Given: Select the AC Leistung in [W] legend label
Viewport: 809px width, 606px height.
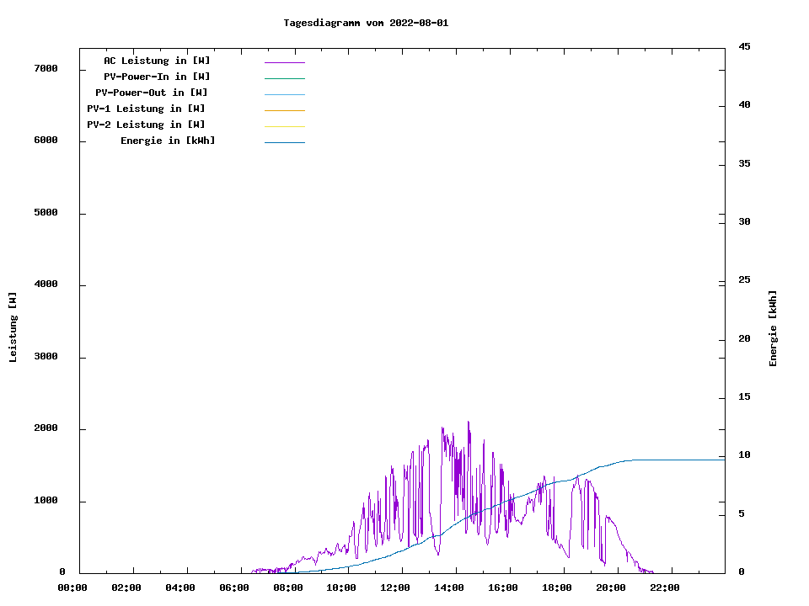Looking at the screenshot, I should click(x=157, y=61).
